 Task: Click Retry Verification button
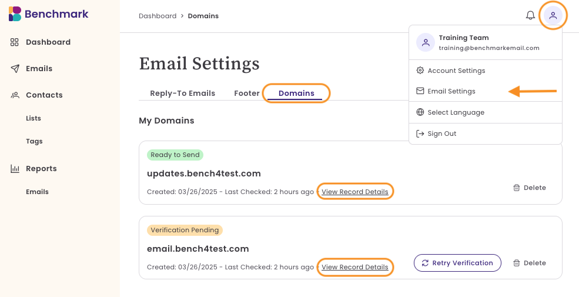click(x=457, y=263)
